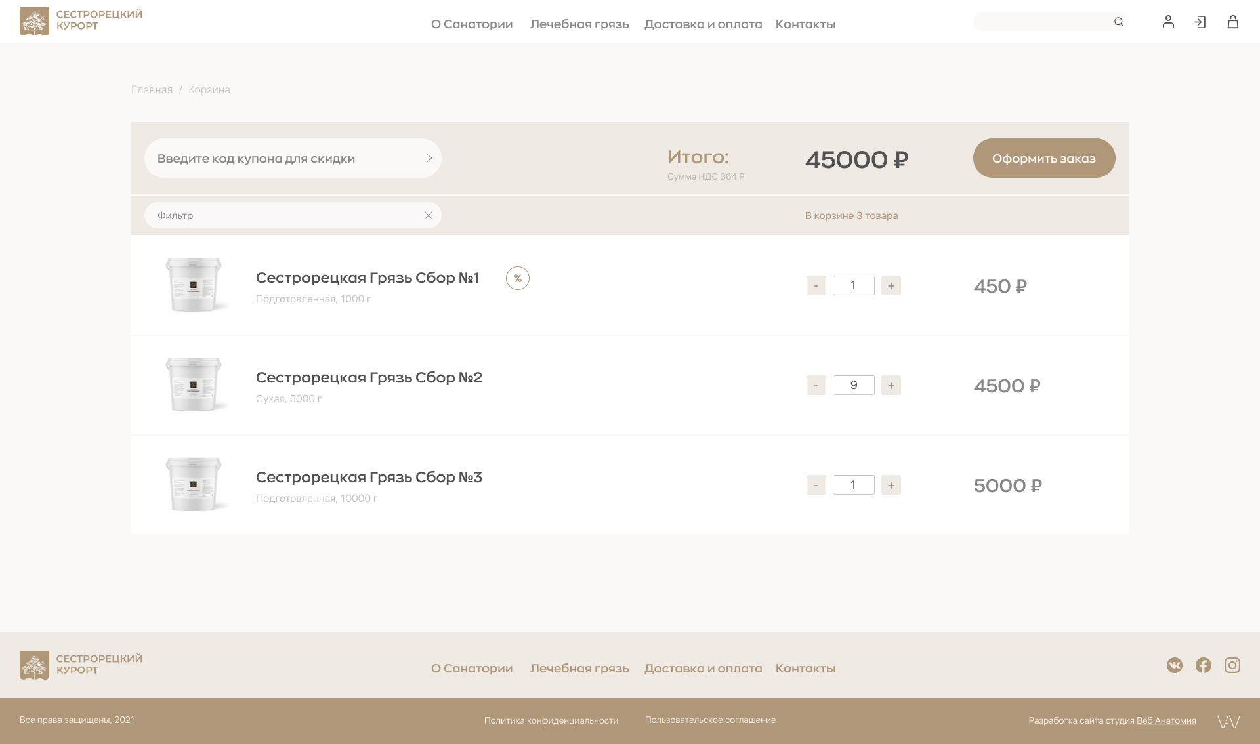Viewport: 1260px width, 744px height.
Task: Open Политика конфиденциальности footer link
Action: (x=551, y=720)
